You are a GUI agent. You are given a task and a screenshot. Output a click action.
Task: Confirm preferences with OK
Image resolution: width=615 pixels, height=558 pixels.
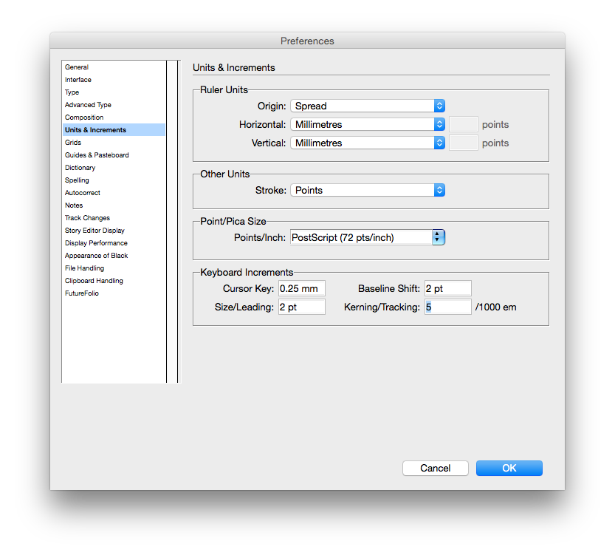[509, 468]
